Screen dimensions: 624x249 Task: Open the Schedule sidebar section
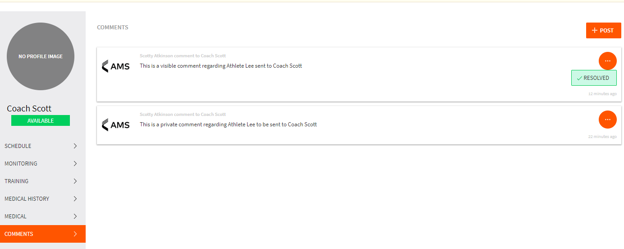click(43, 146)
